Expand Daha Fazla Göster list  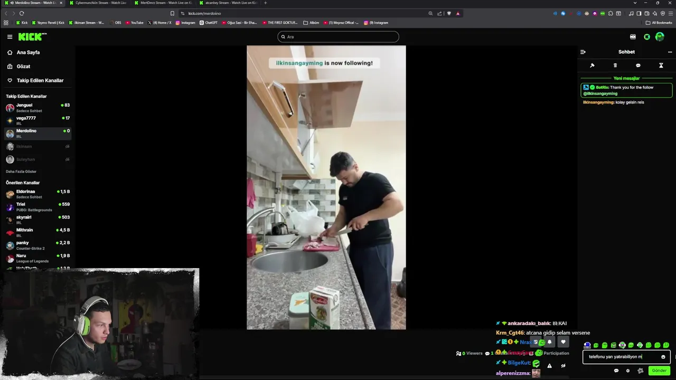pyautogui.click(x=21, y=172)
